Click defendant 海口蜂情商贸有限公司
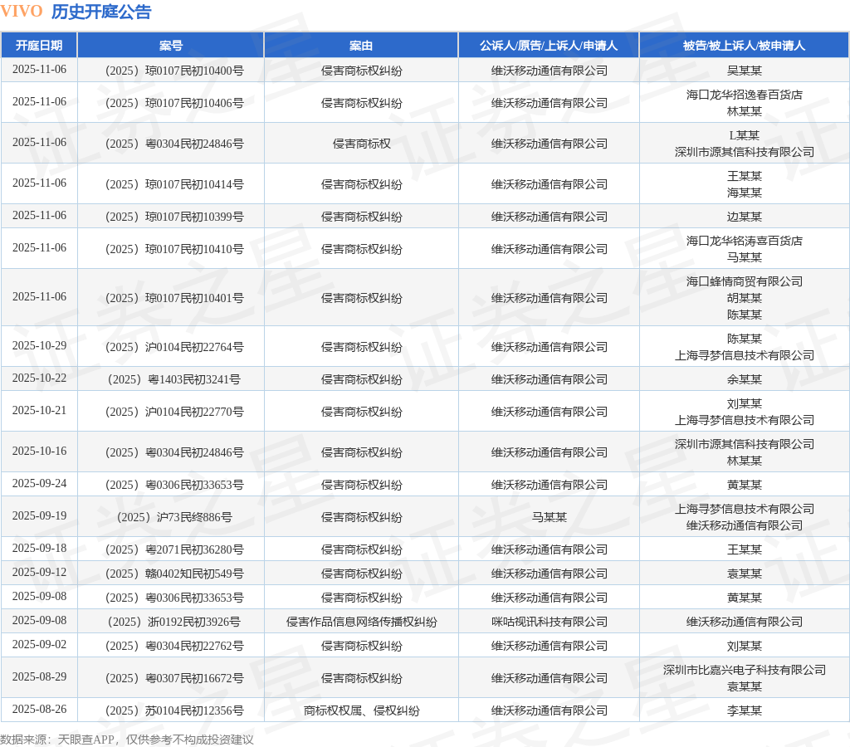Image resolution: width=850 pixels, height=747 pixels. click(x=745, y=281)
